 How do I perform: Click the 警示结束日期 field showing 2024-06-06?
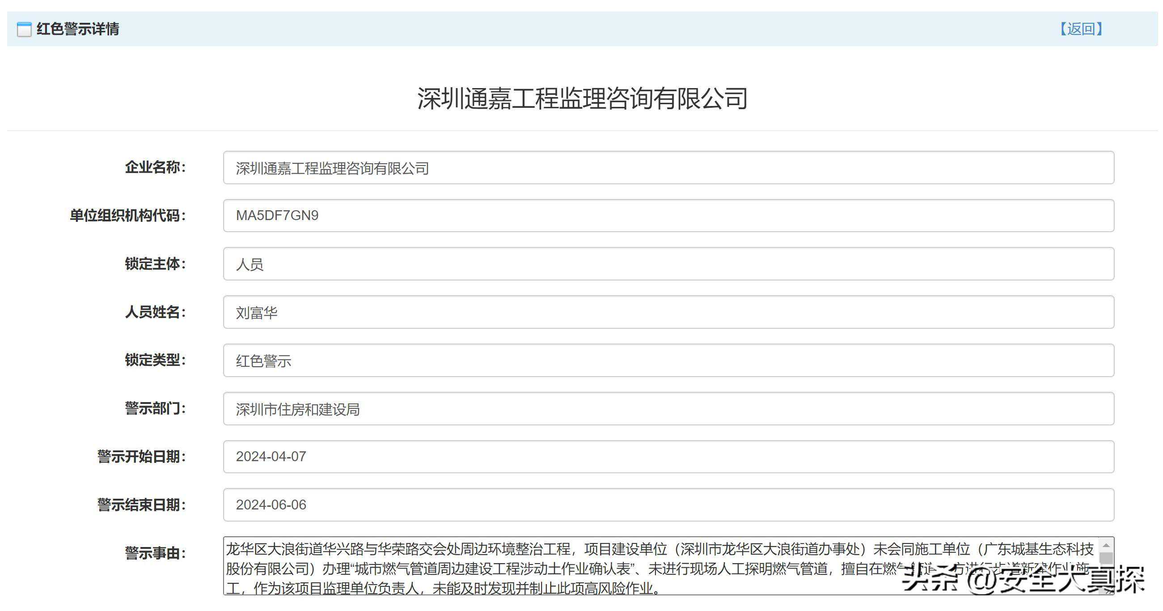click(x=668, y=505)
